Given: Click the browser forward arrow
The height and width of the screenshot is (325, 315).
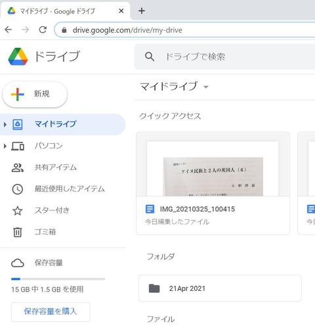Looking at the screenshot, I should tap(26, 30).
